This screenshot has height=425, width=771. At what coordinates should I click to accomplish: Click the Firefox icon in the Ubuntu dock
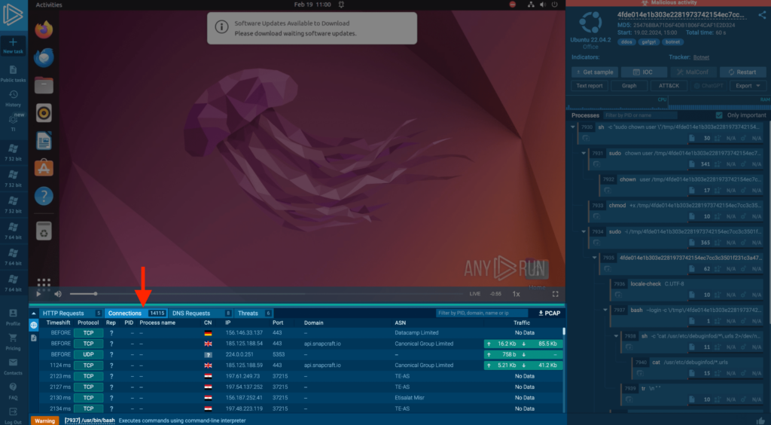44,29
